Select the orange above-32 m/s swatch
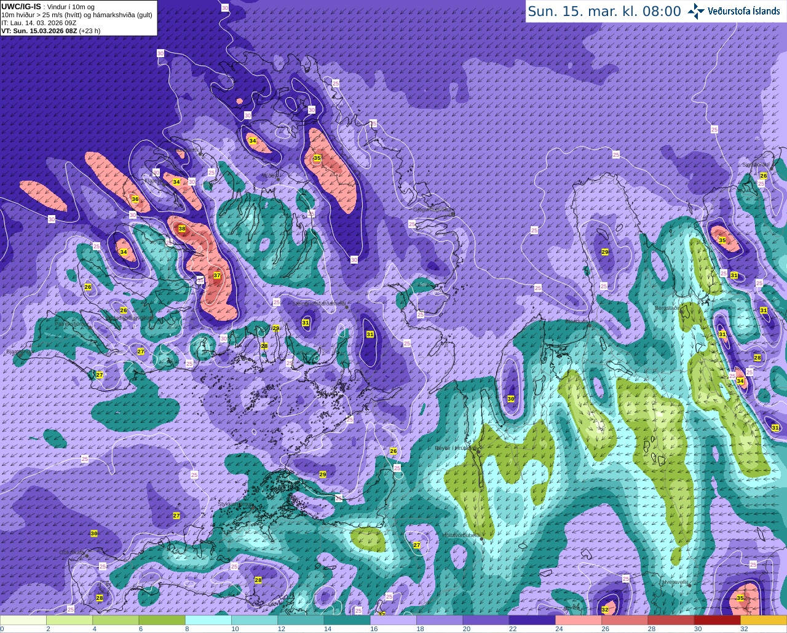 tap(763, 620)
